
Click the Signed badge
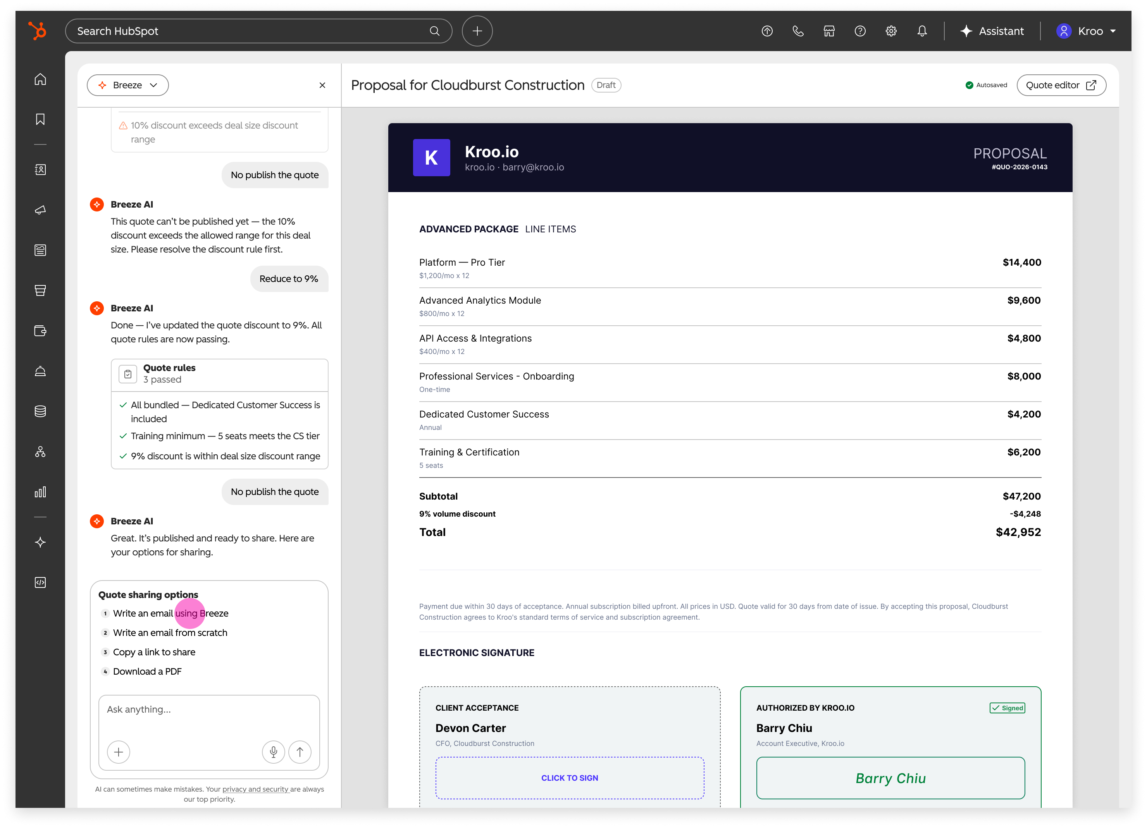click(x=1007, y=708)
